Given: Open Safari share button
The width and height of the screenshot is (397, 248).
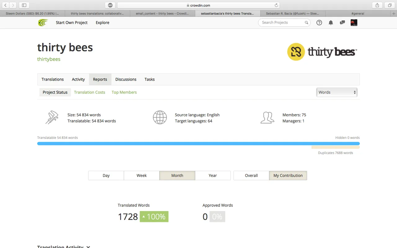Looking at the screenshot, I should 377,5.
